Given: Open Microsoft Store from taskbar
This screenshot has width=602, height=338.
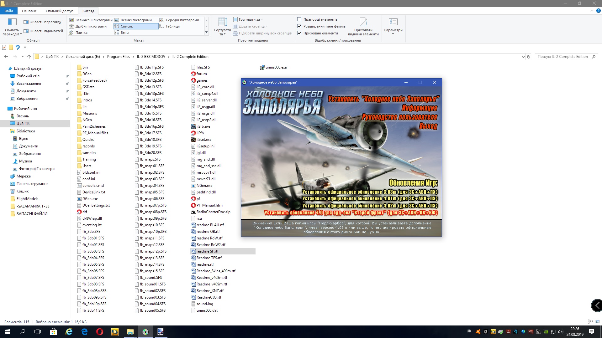Looking at the screenshot, I should (x=53, y=332).
